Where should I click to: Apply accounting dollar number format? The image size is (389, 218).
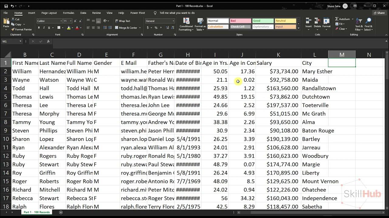point(148,28)
